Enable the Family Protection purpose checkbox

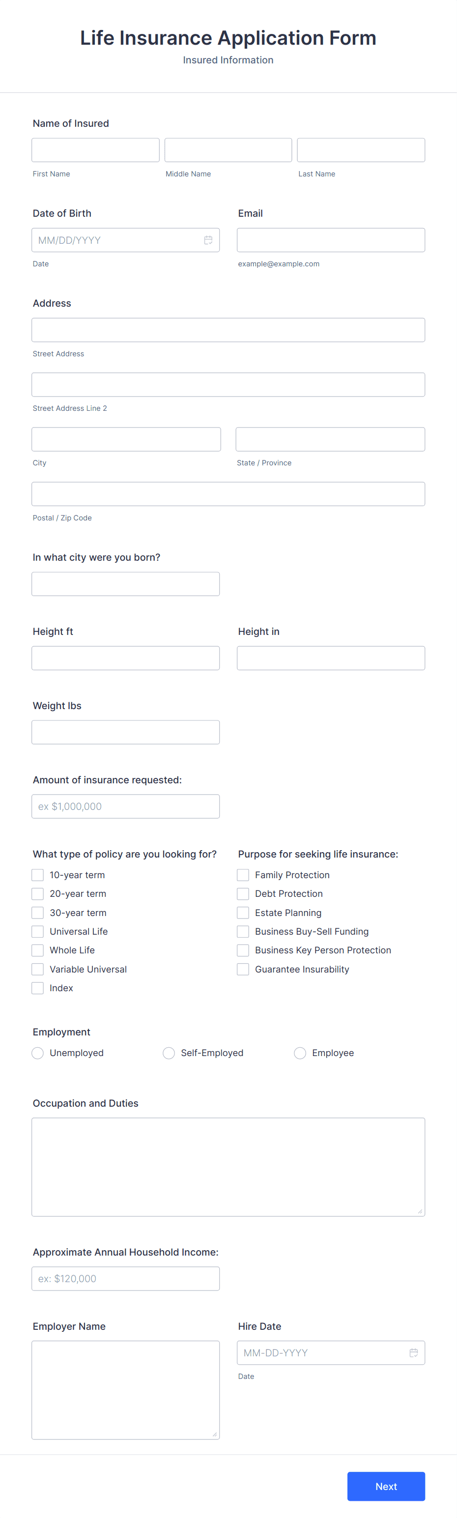242,875
